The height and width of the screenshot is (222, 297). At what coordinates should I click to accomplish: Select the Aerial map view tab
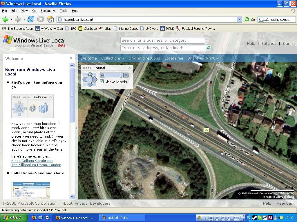[x=100, y=68]
